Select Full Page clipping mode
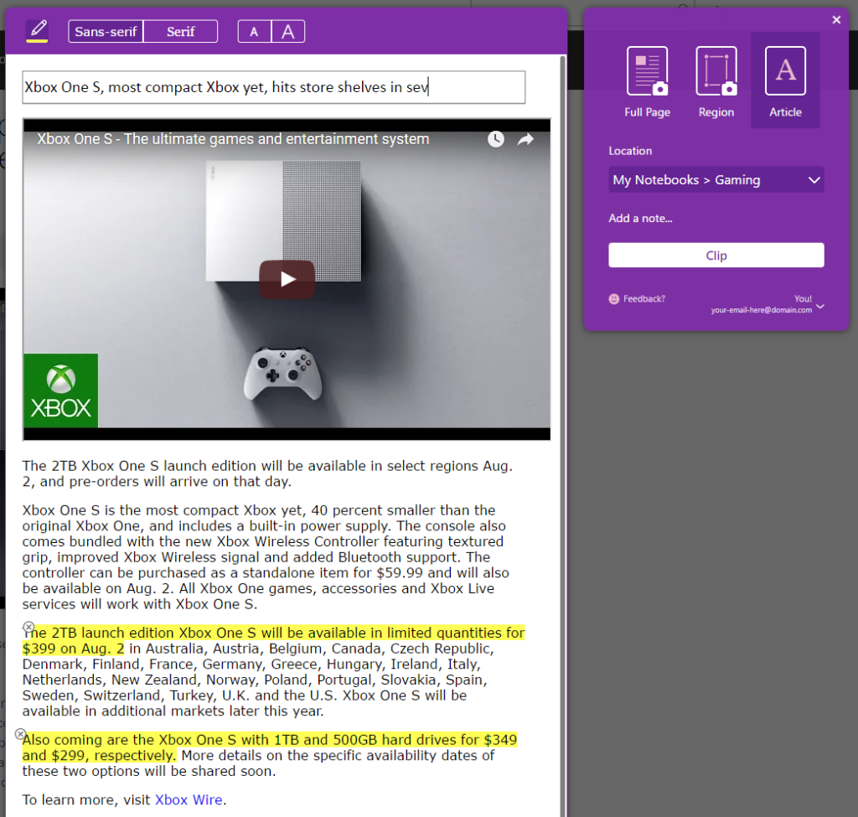858x817 pixels. click(x=648, y=81)
